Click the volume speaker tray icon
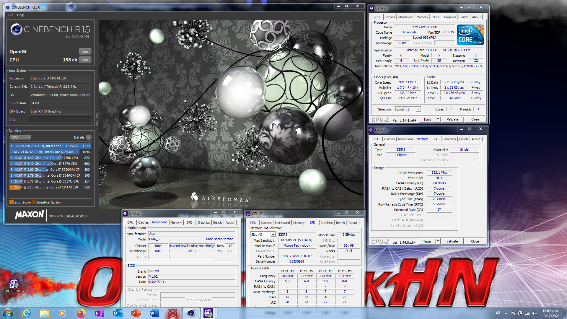Viewport: 567px width, 319px height. tap(535, 313)
